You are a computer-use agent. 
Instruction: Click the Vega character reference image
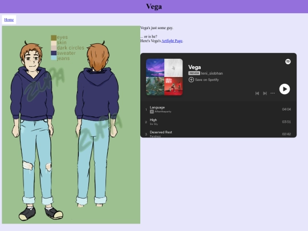click(71, 125)
